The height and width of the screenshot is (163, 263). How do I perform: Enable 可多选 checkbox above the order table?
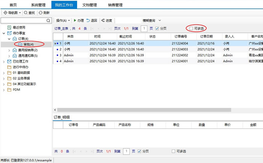pyautogui.click(x=191, y=28)
